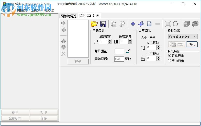Viewport: 201px width, 126px height.
Task: Select 反向显示 radio button
Action: pyautogui.click(x=169, y=61)
